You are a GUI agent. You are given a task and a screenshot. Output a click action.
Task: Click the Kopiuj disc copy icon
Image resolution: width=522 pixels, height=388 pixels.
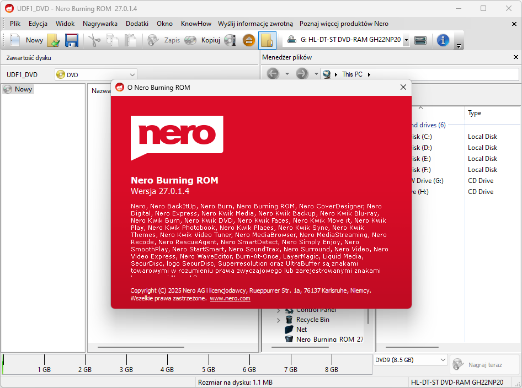[x=190, y=40]
